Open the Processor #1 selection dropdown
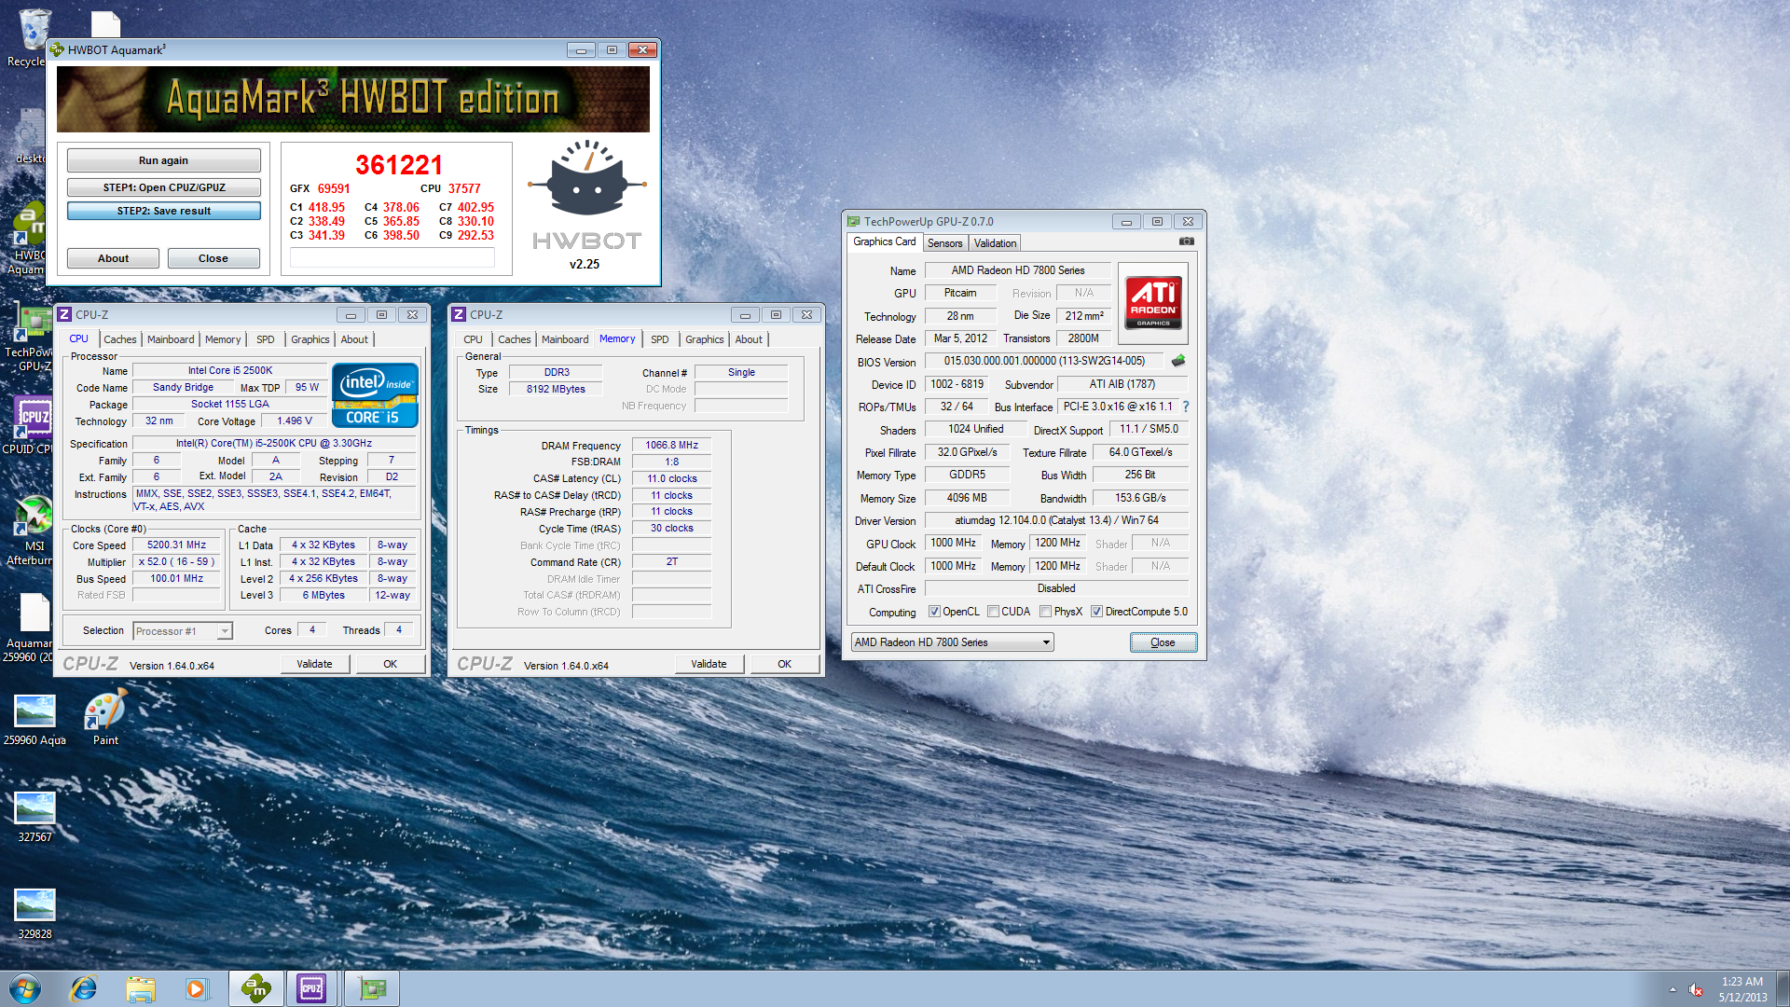The height and width of the screenshot is (1007, 1790). [x=183, y=631]
